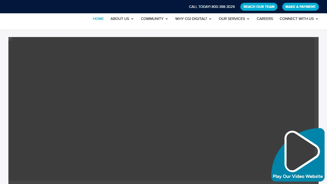Expand the OUR SERVICES chevron
327x184 pixels.
[x=248, y=19]
